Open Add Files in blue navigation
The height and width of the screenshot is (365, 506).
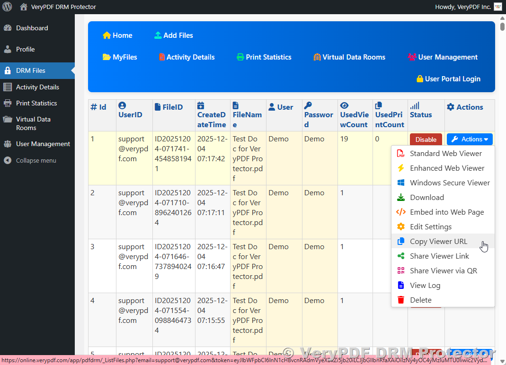(174, 35)
